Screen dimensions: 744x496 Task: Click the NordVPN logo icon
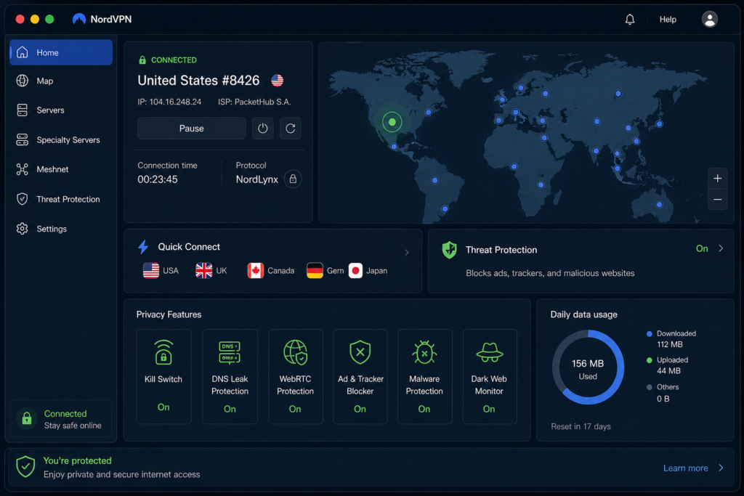click(78, 19)
